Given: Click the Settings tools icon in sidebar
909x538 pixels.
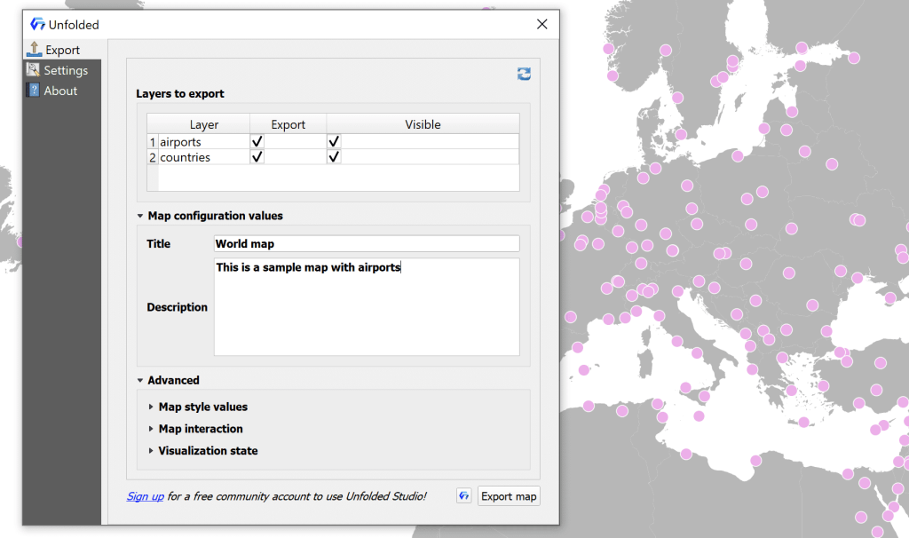Looking at the screenshot, I should [33, 69].
